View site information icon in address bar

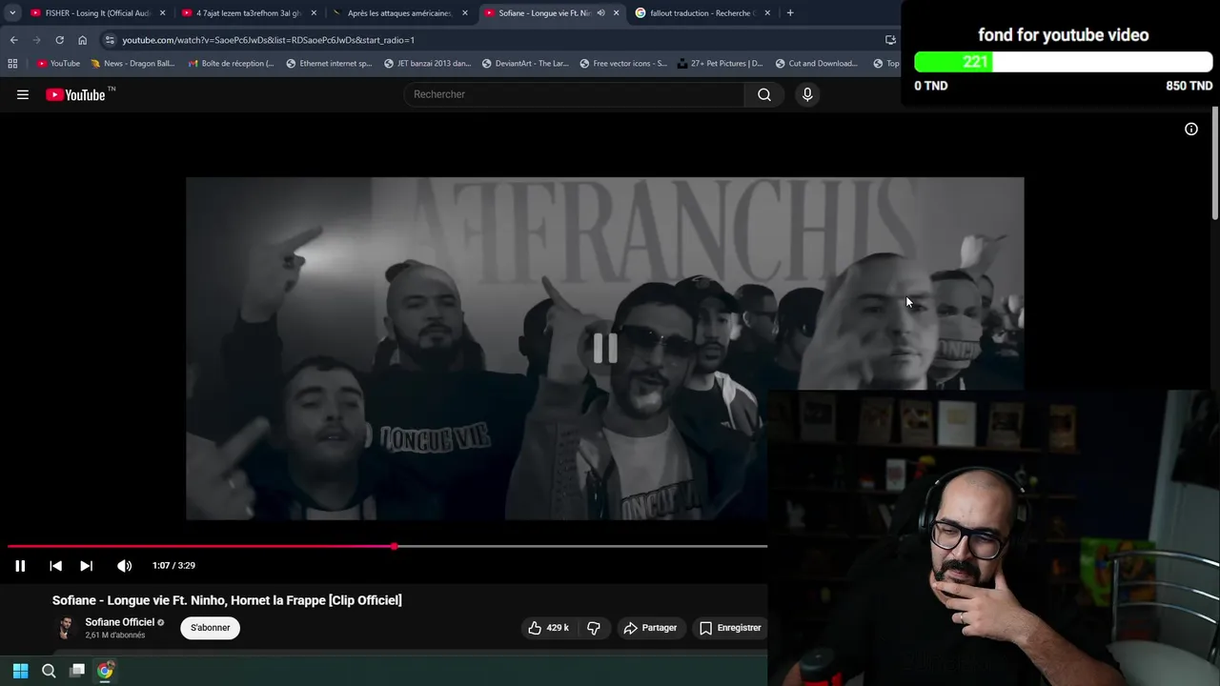110,40
